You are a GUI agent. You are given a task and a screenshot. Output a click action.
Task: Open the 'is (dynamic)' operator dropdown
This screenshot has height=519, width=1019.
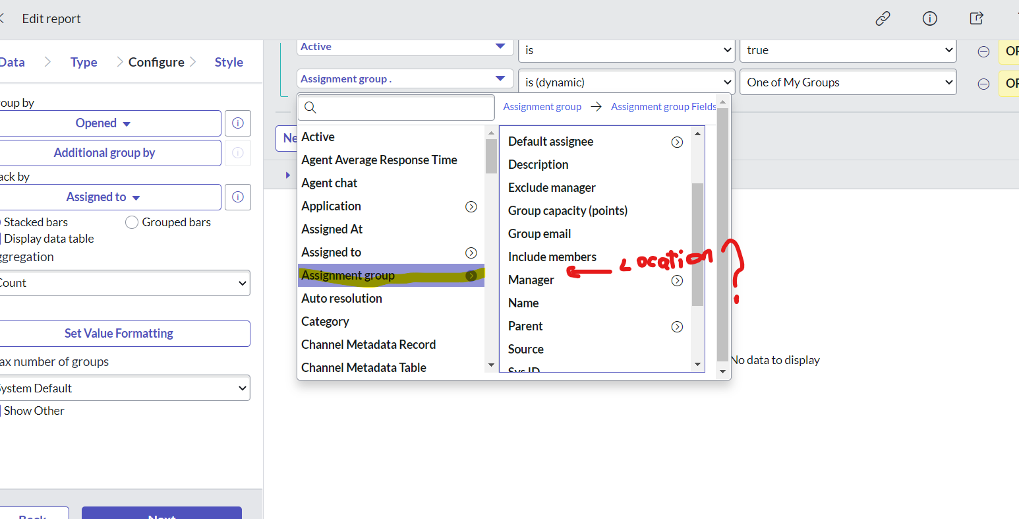[x=626, y=82]
